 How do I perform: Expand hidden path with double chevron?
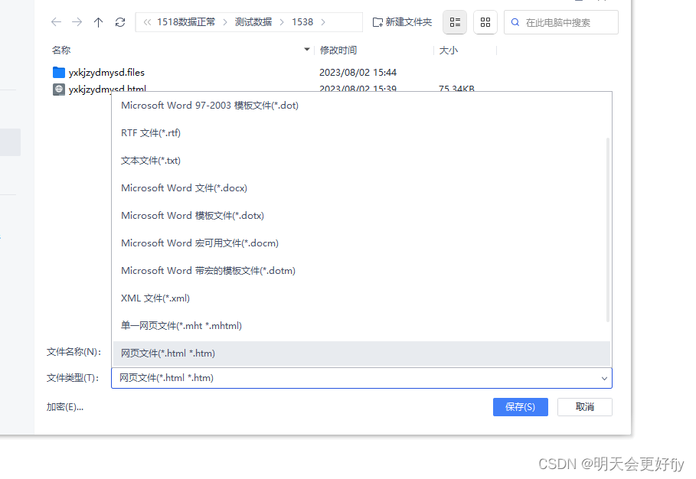pos(147,22)
